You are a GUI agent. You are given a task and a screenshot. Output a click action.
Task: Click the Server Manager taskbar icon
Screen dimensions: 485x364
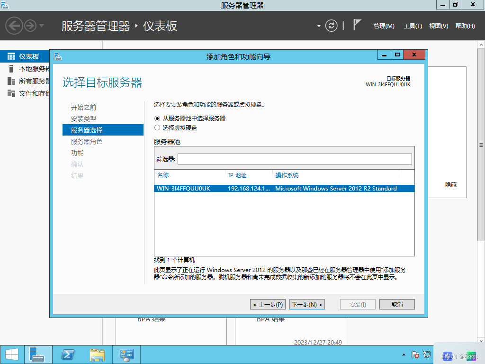[37, 355]
